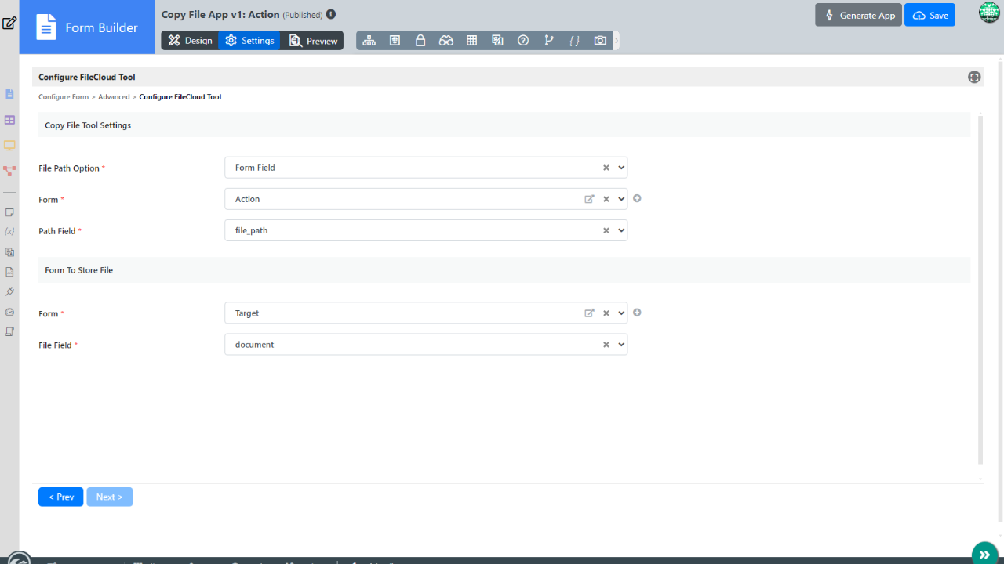Open the grid table icon in toolbar

[471, 41]
